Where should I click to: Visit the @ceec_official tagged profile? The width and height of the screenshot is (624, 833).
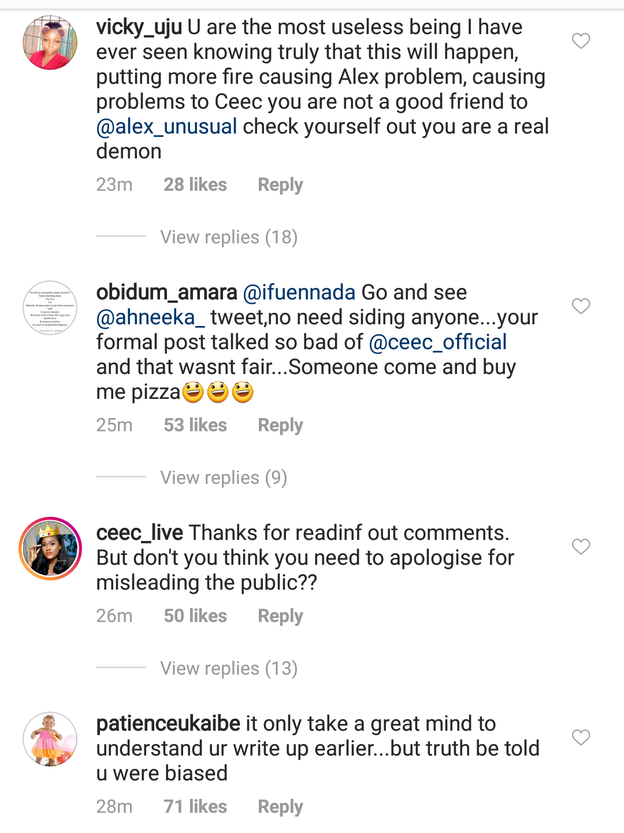tap(437, 342)
